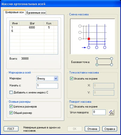Viewport: 121px width, 135px height.
Task: Switch to the Буквенные оси tab
Action: click(x=36, y=13)
